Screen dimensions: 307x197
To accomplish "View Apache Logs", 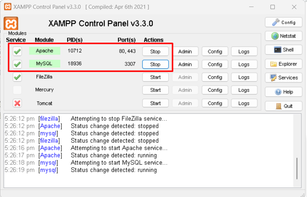I will (244, 52).
